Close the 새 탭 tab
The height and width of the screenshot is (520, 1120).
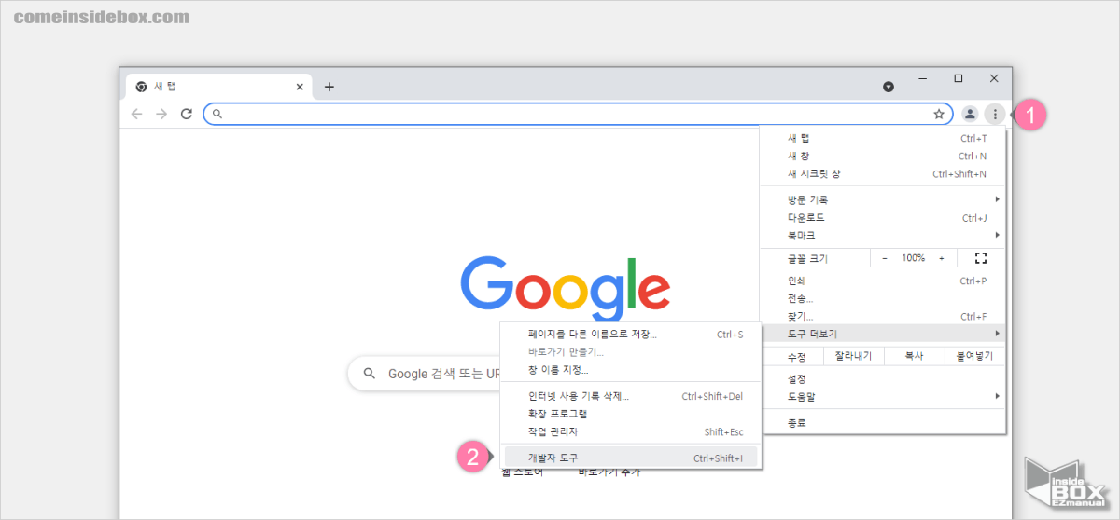pos(300,87)
